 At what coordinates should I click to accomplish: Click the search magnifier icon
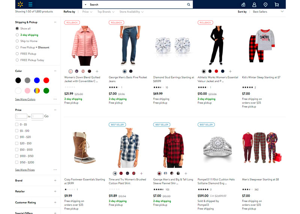[x=189, y=5]
